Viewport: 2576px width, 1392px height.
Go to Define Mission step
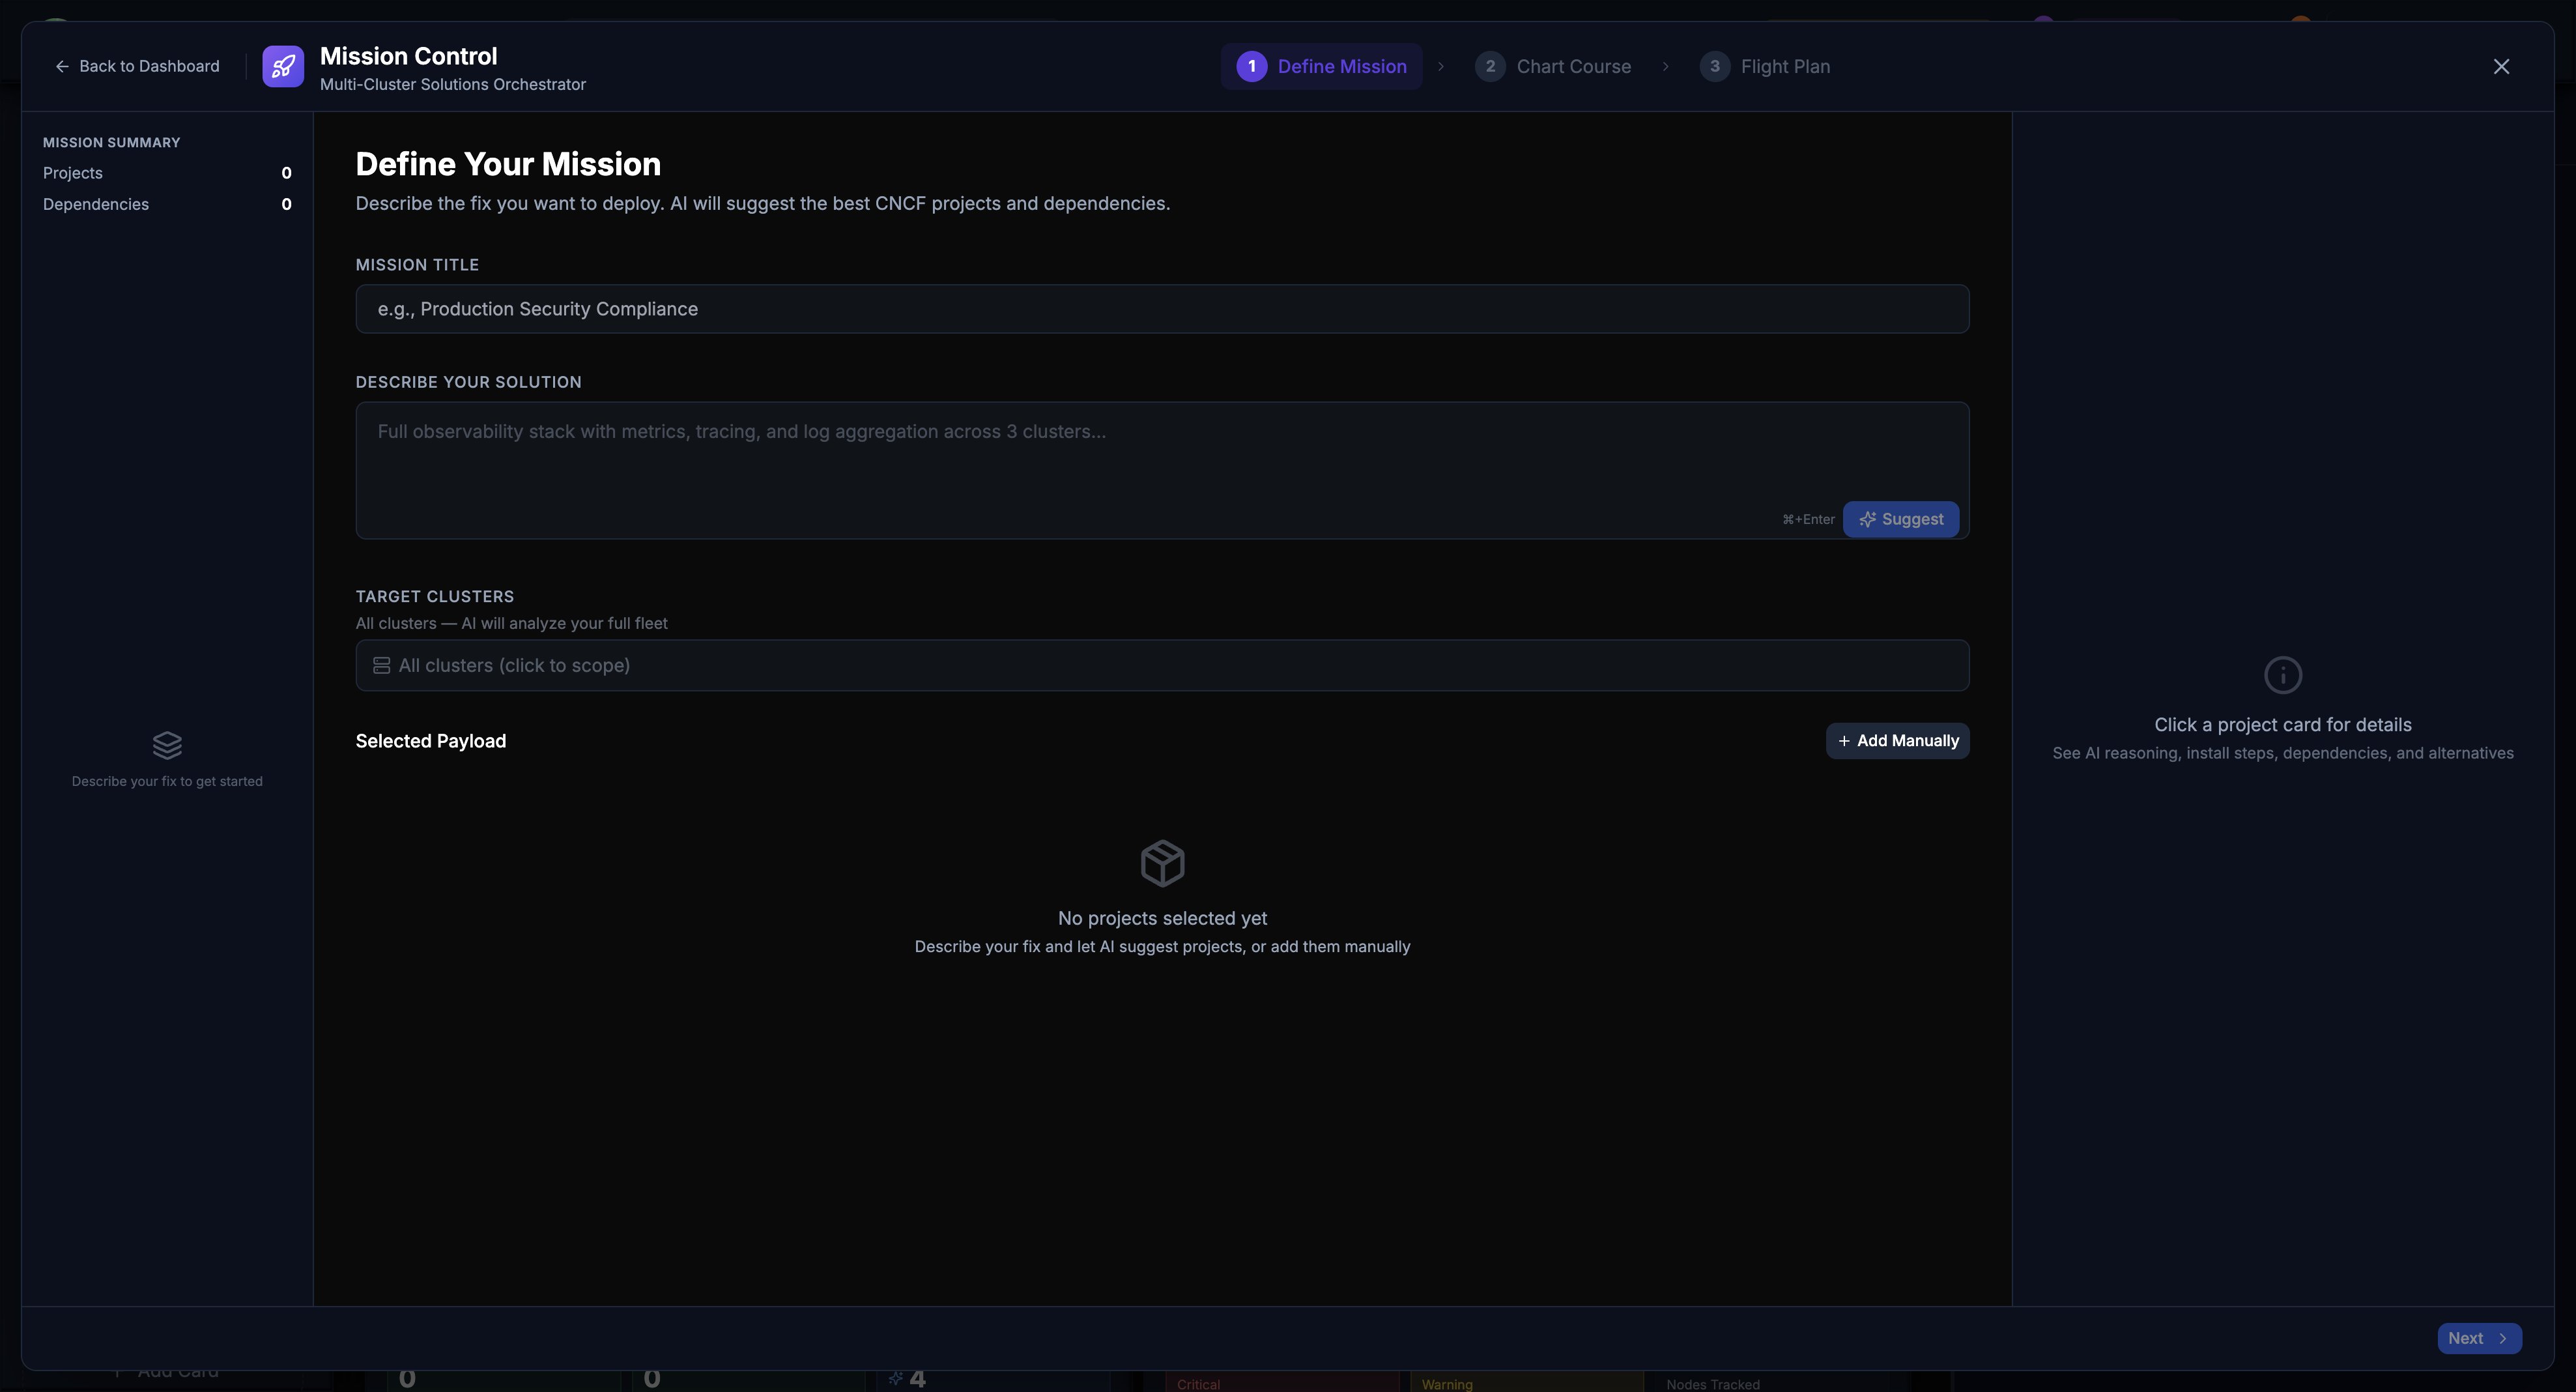pyautogui.click(x=1321, y=66)
